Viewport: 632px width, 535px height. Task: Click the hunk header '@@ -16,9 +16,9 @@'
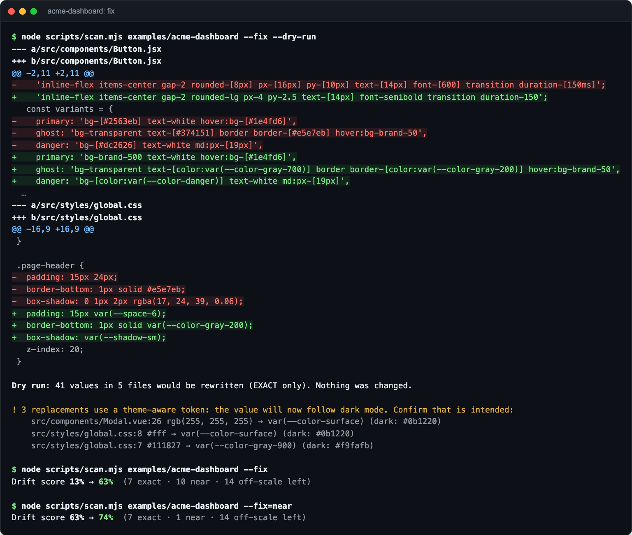click(53, 229)
